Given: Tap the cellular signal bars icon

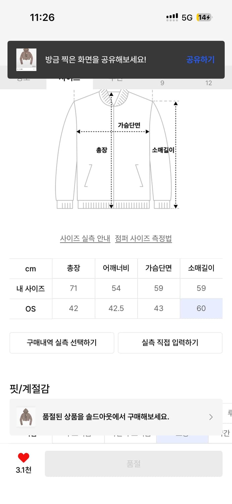Looking at the screenshot, I should (x=172, y=17).
